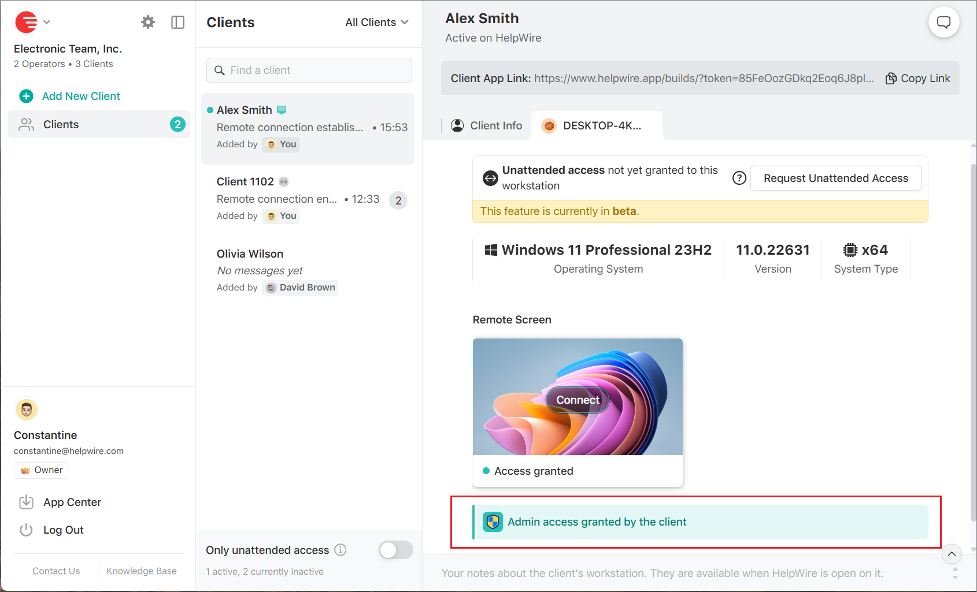Click the monitor icon beside Alex Smith
This screenshot has height=592, width=977.
pyautogui.click(x=282, y=109)
